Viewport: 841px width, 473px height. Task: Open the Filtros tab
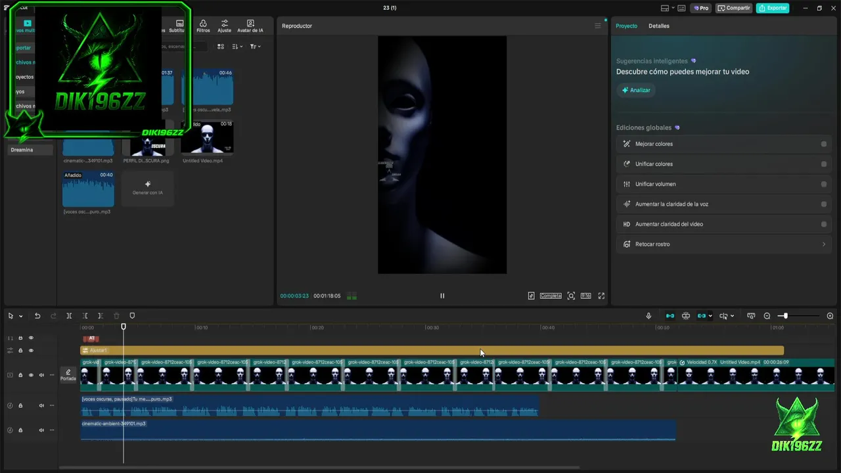(203, 26)
